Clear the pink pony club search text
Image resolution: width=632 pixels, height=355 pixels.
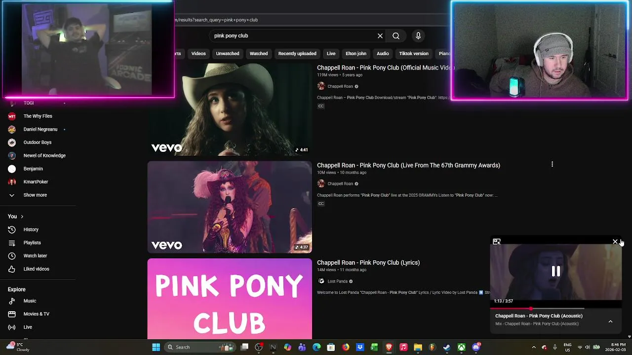(380, 35)
